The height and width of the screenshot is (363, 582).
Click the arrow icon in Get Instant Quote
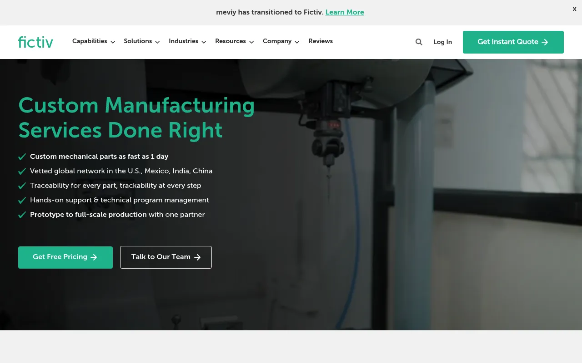click(545, 42)
